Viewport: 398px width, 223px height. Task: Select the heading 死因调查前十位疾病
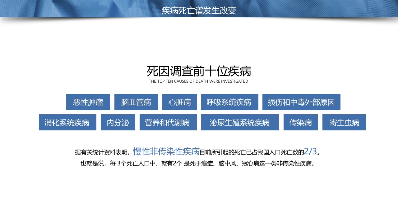(x=199, y=71)
